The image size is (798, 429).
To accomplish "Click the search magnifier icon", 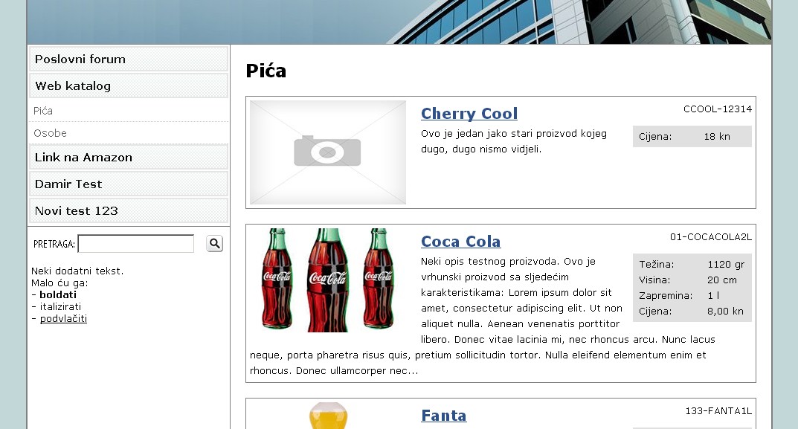I will (213, 244).
